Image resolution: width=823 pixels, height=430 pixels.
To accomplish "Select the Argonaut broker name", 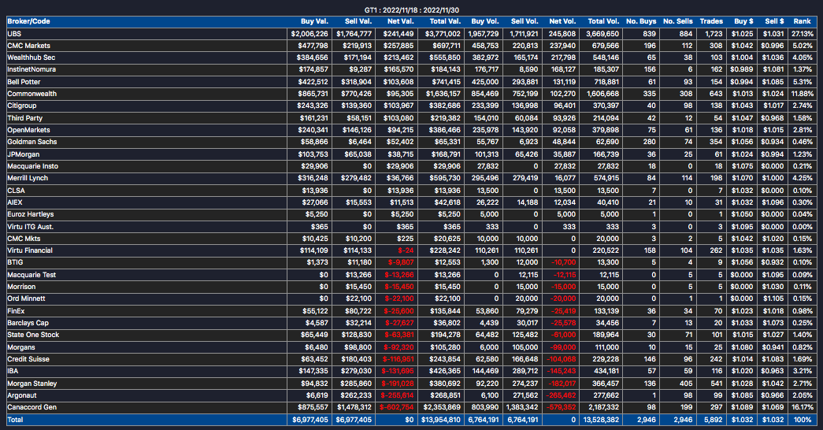I will point(22,395).
